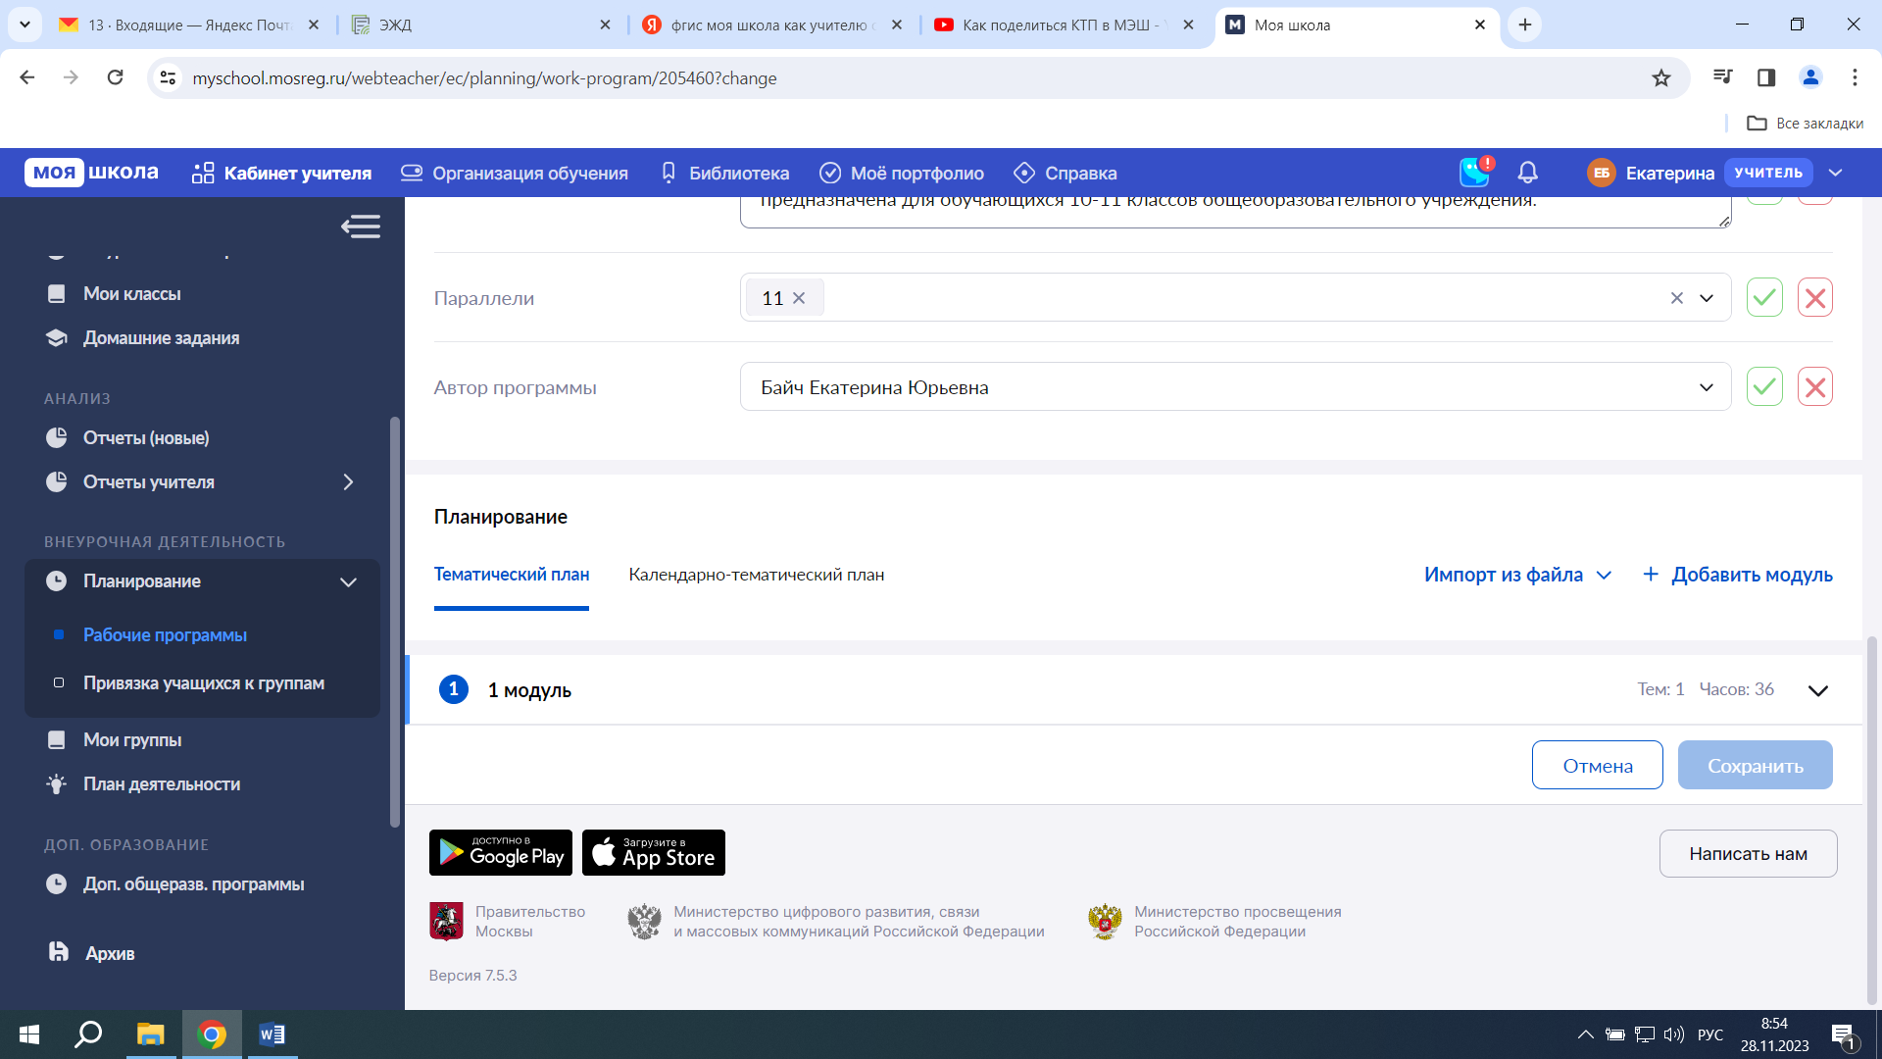
Task: Confirm Автор программы with the green checkmark
Action: click(1764, 386)
